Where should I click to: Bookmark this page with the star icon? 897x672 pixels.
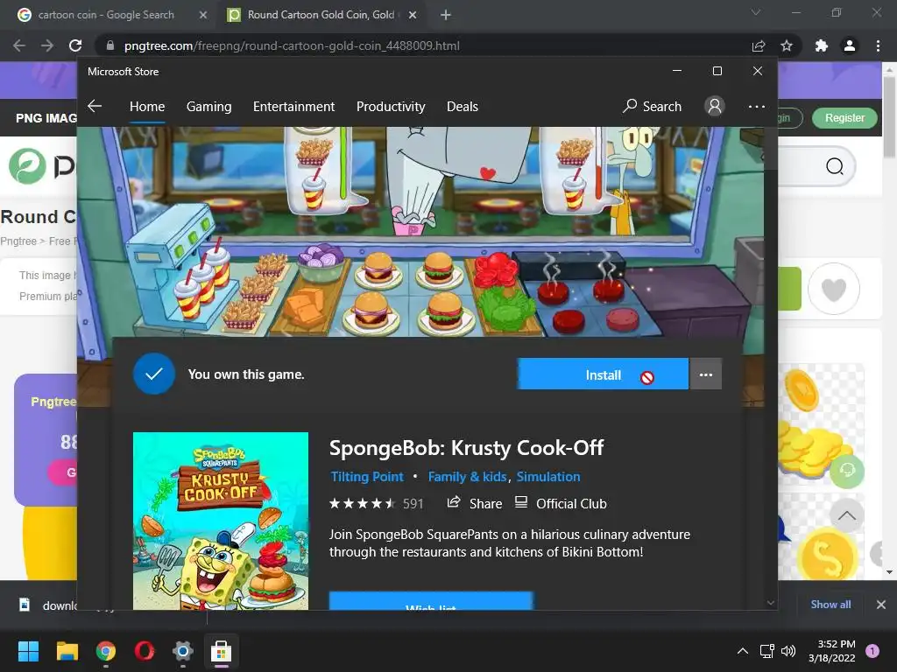[x=787, y=45]
